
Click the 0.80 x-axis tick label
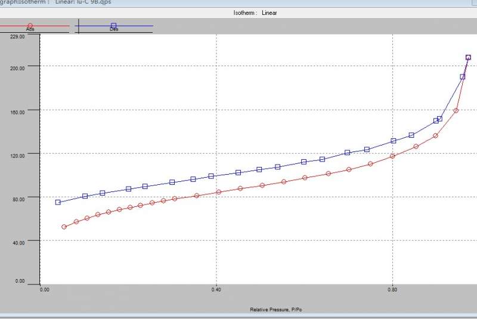click(x=392, y=290)
